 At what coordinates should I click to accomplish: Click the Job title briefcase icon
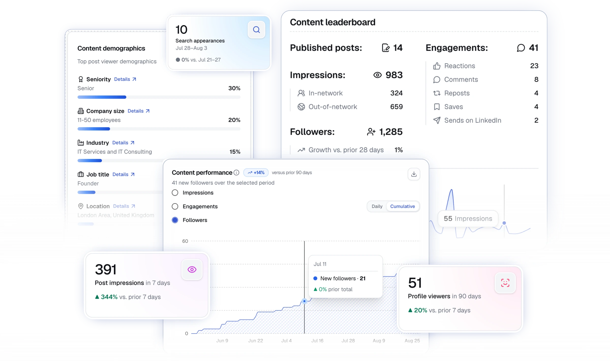point(81,175)
